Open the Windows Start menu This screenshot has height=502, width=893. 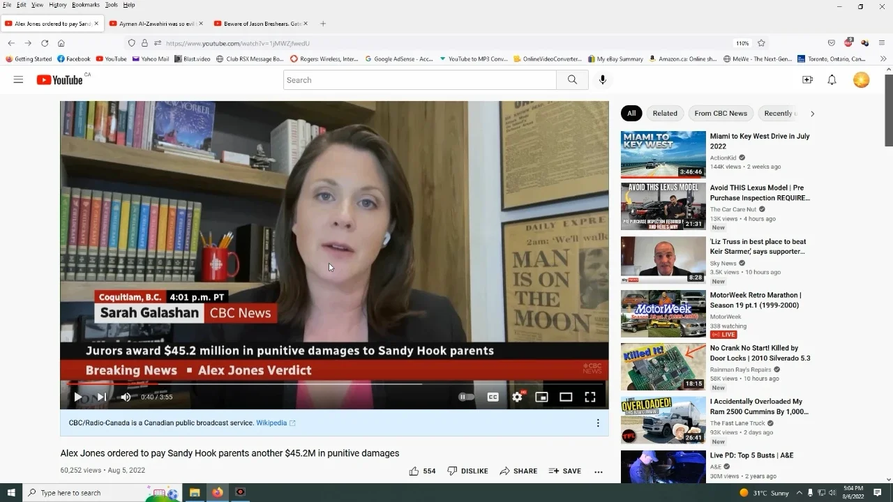tap(11, 493)
